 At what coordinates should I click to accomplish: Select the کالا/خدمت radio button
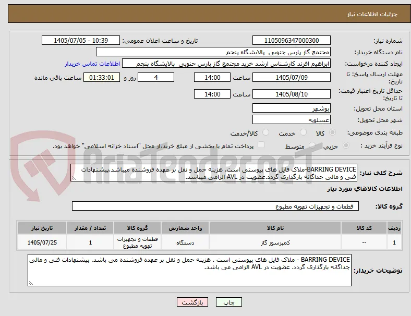coord(266,132)
